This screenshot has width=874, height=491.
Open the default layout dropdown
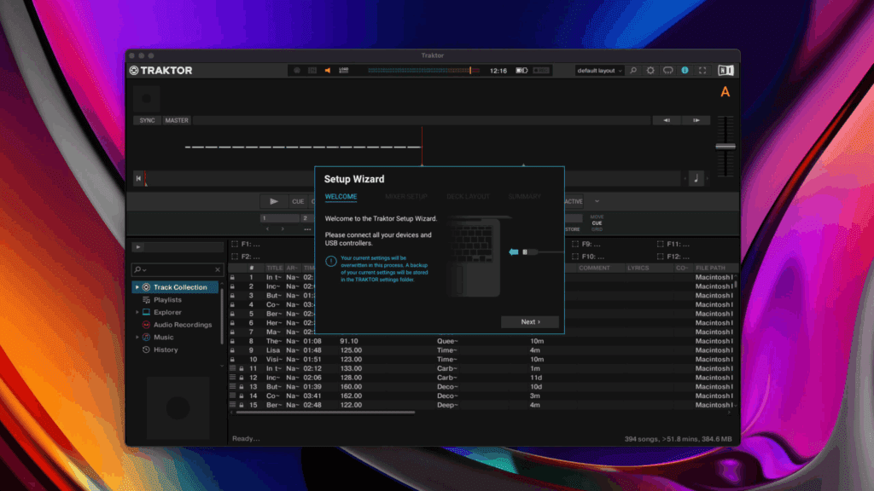tap(599, 71)
